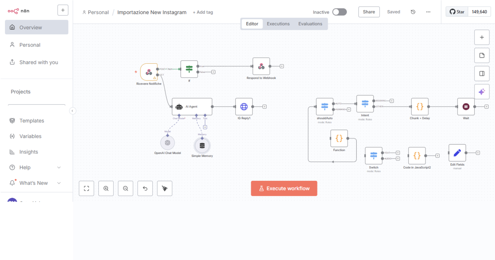Click the Saved status text
The image size is (495, 260).
click(393, 12)
